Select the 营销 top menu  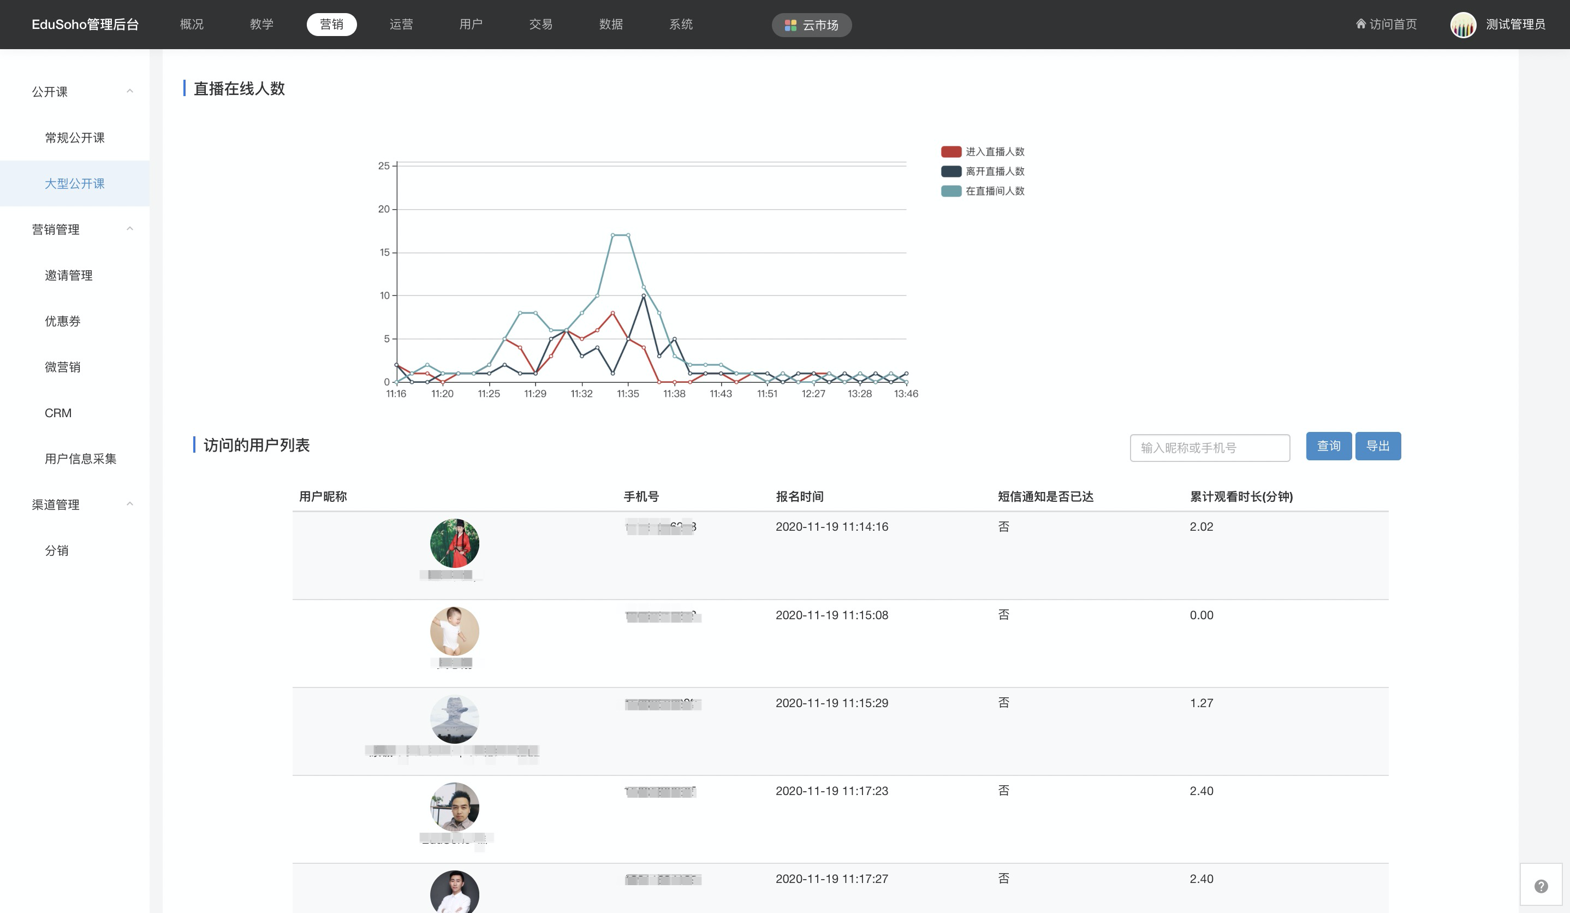(331, 25)
